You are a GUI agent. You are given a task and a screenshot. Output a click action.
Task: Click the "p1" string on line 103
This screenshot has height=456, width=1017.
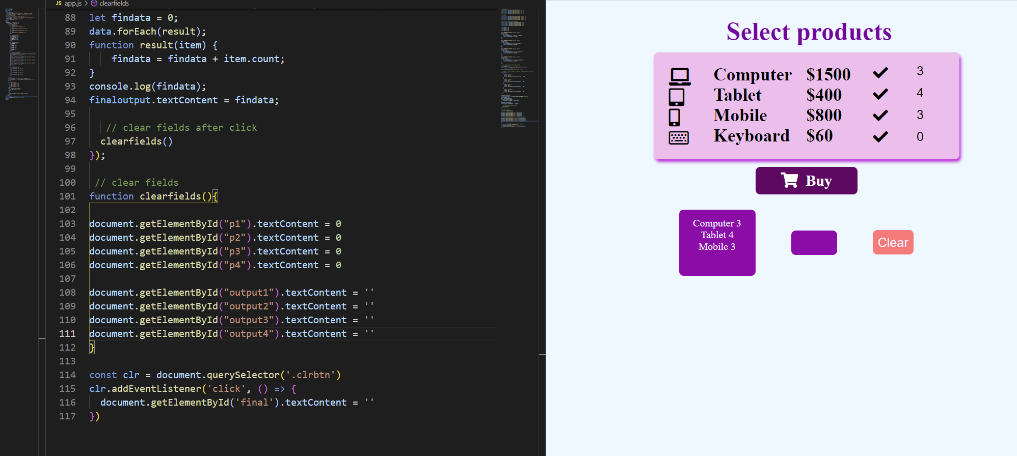coord(235,224)
